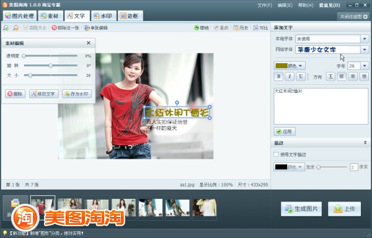372x238 pixels.
Task: Click the aa1.jpg filename text
Action: pyautogui.click(x=187, y=185)
